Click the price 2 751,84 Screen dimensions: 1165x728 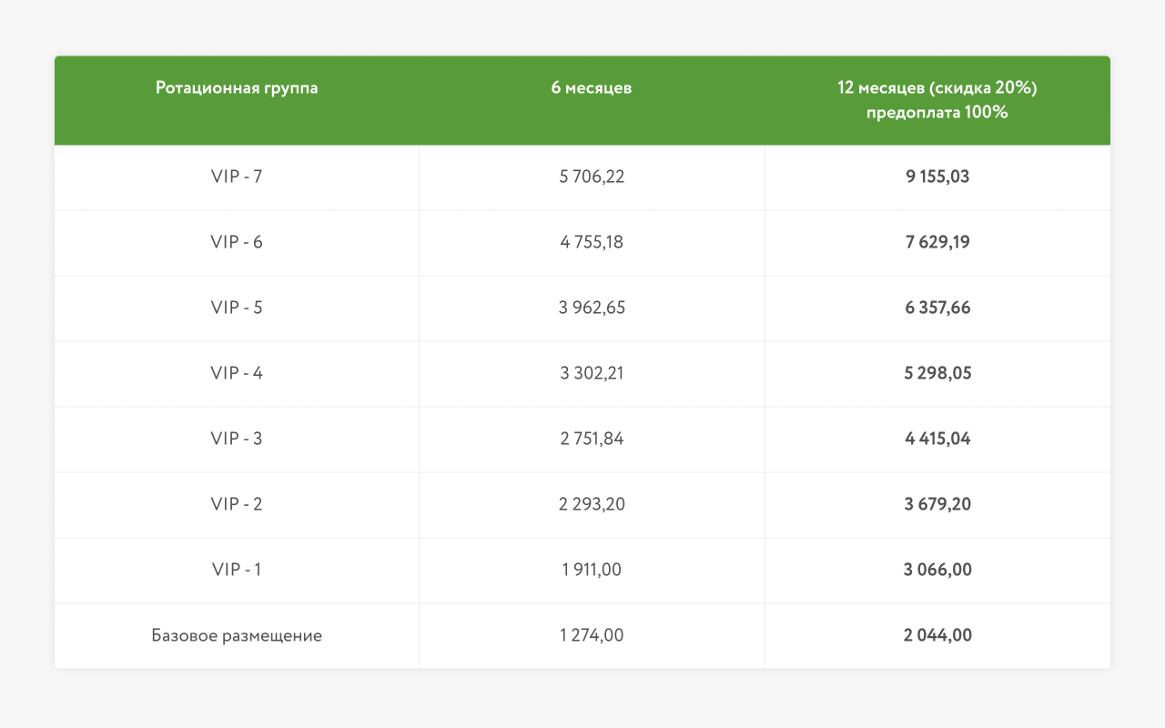(x=592, y=440)
